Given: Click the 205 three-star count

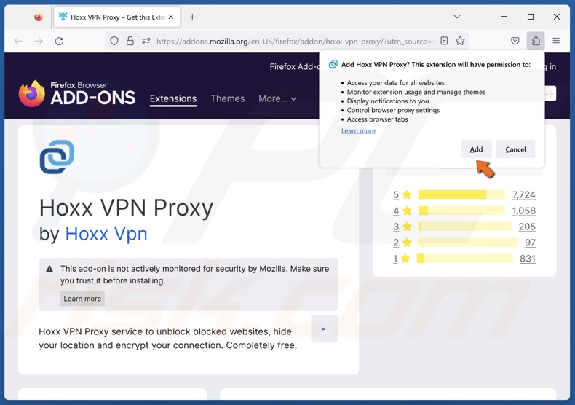Looking at the screenshot, I should point(527,227).
